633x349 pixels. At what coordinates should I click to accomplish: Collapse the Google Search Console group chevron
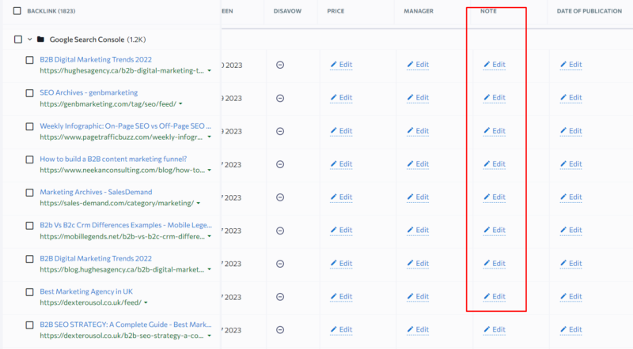29,39
